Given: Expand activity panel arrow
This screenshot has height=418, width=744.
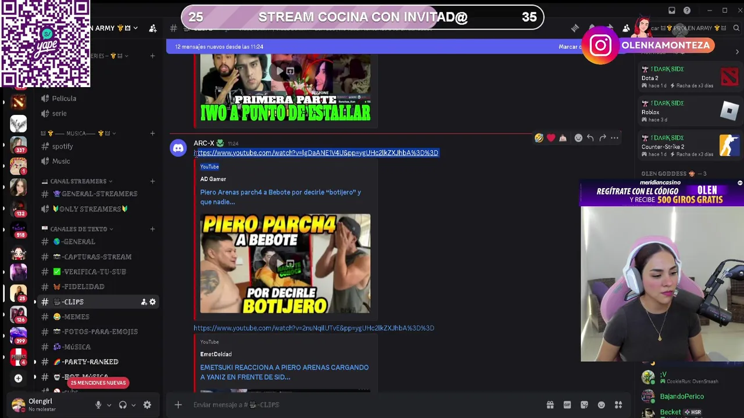Looking at the screenshot, I should click(737, 52).
